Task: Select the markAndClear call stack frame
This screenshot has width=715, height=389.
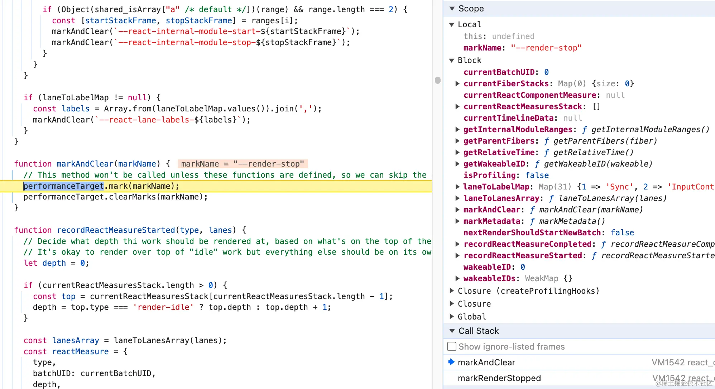Action: pyautogui.click(x=486, y=362)
